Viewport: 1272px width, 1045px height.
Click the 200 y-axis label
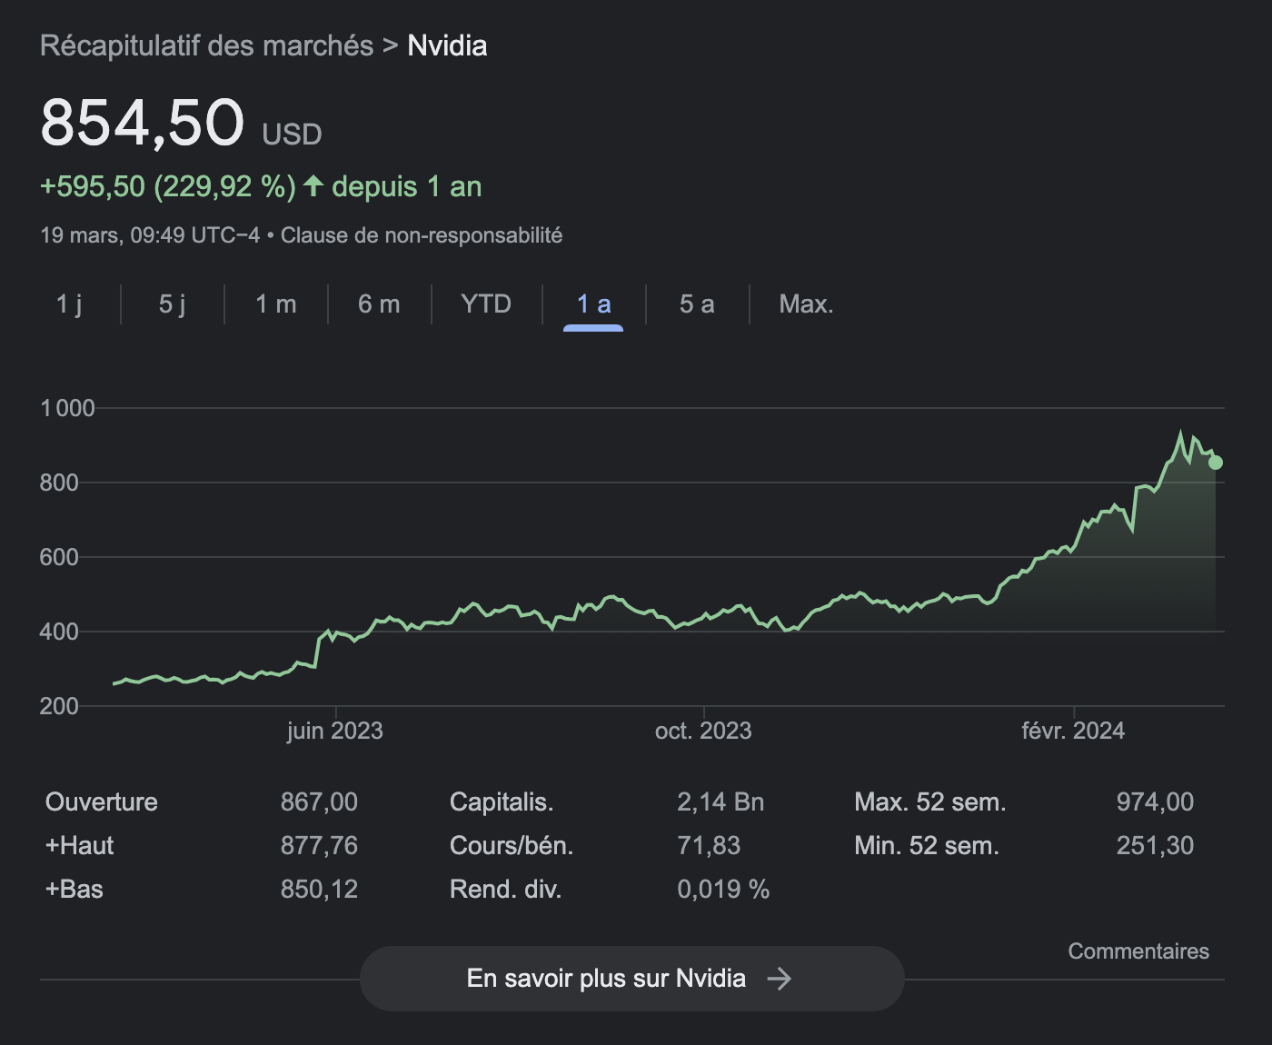[x=59, y=706]
